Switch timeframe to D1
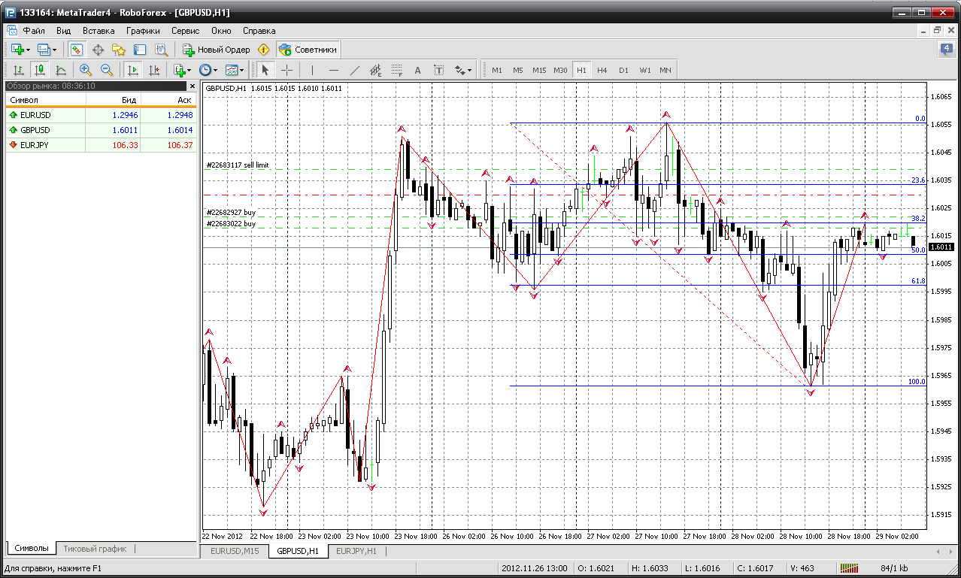 (x=623, y=70)
